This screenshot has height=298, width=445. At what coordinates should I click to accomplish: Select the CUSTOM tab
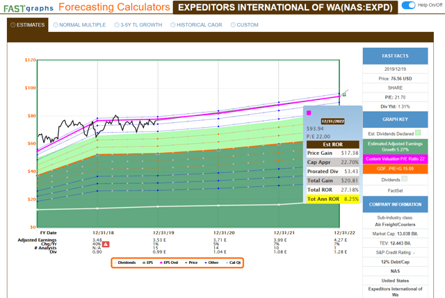(x=245, y=25)
